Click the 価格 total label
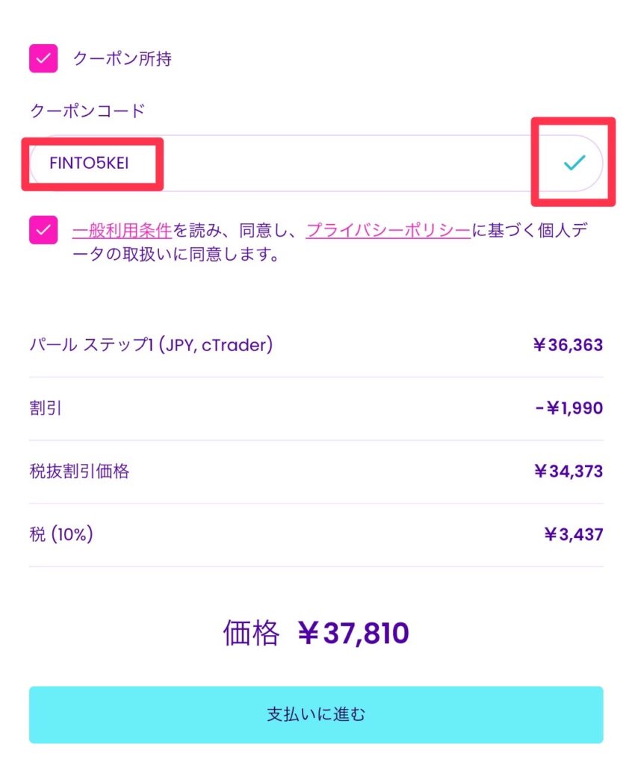629x765 pixels. pyautogui.click(x=251, y=634)
